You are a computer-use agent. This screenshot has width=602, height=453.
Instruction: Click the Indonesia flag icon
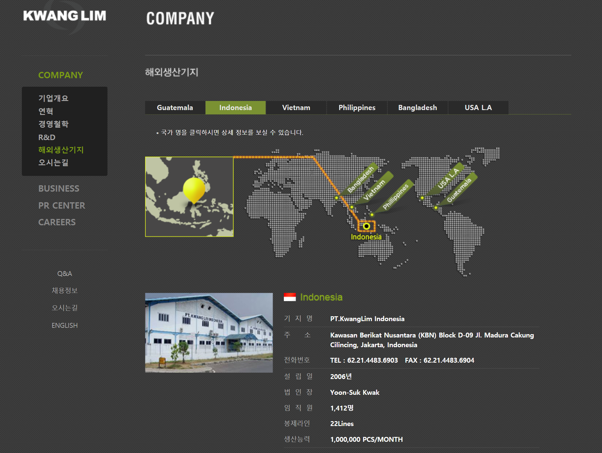tap(290, 297)
